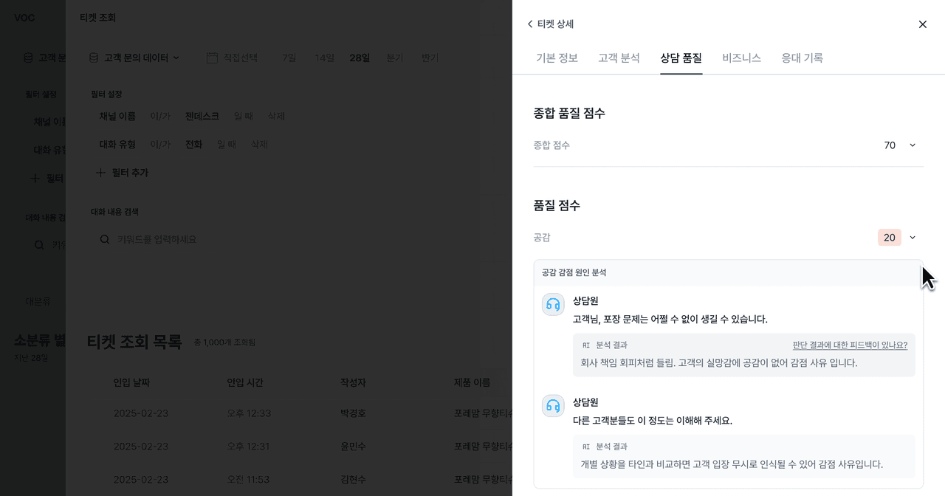Screen dimensions: 945x496
Task: Click the 오전 11:53 time cell
Action: click(249, 480)
